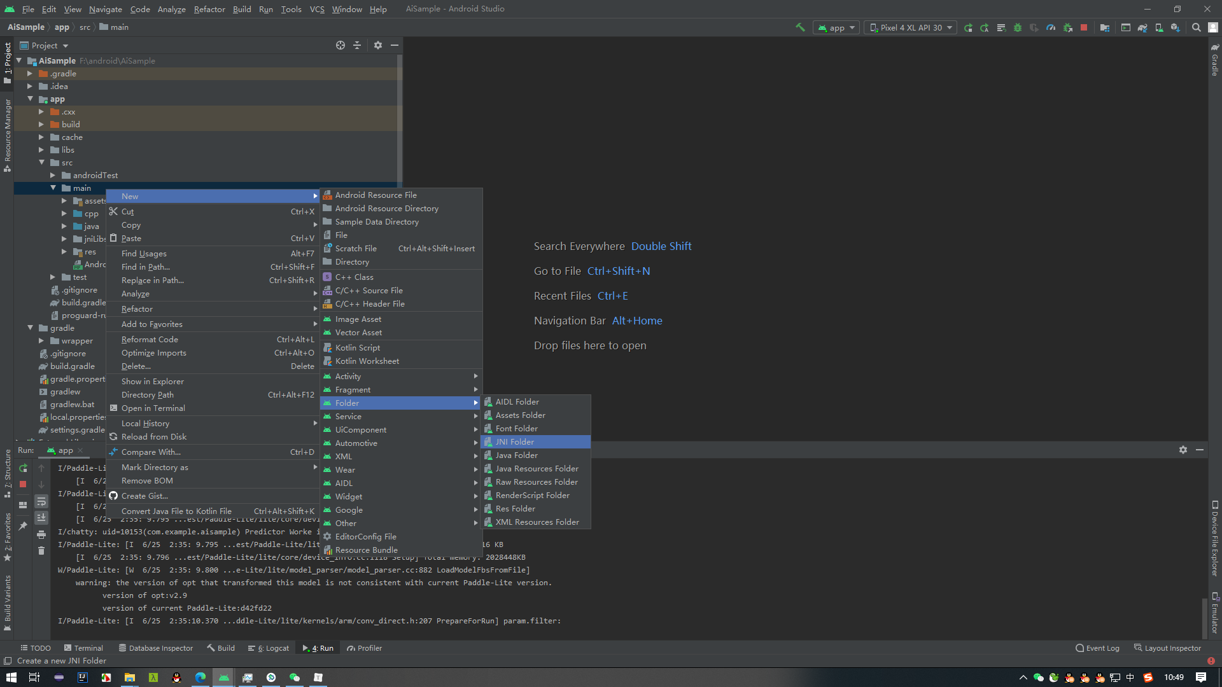Choose Show in Explorer from context menu
This screenshot has width=1222, height=687.
pos(213,382)
